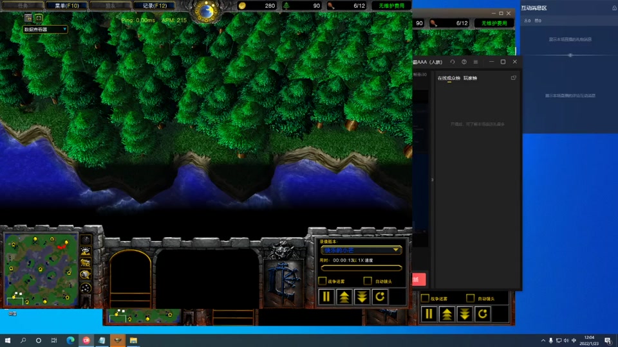The image size is (618, 347).
Task: Switch to Warcraft III from the taskbar
Action: 117,341
